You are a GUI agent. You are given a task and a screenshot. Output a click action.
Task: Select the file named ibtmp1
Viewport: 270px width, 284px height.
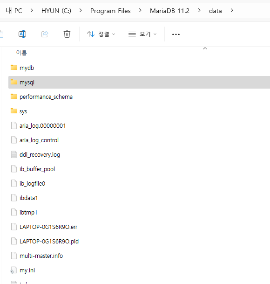[28, 213]
